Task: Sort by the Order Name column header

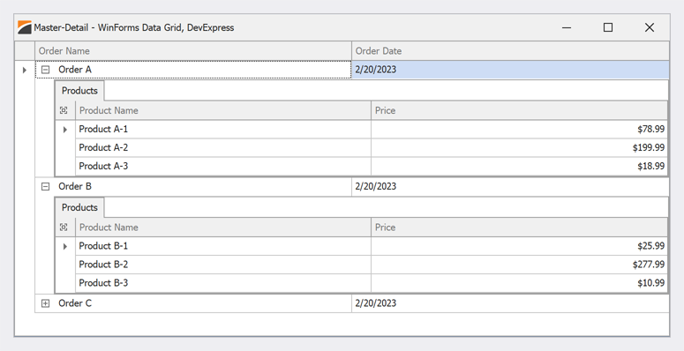Action: click(x=193, y=51)
